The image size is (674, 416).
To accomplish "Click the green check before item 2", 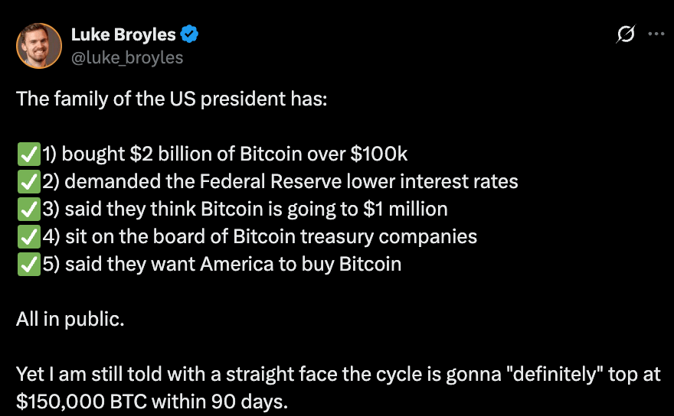I will pos(28,182).
